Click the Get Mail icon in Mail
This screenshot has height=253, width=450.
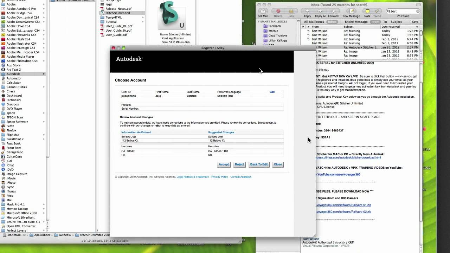263,11
